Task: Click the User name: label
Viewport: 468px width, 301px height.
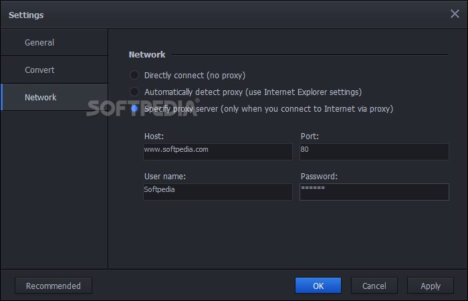Action: [x=165, y=177]
